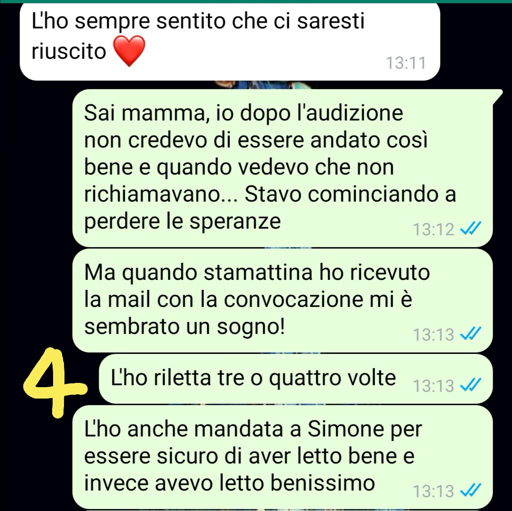Tap read checkmarks on 'sembrato un sogno' message
Viewport: 512px width, 511px height.
click(470, 334)
